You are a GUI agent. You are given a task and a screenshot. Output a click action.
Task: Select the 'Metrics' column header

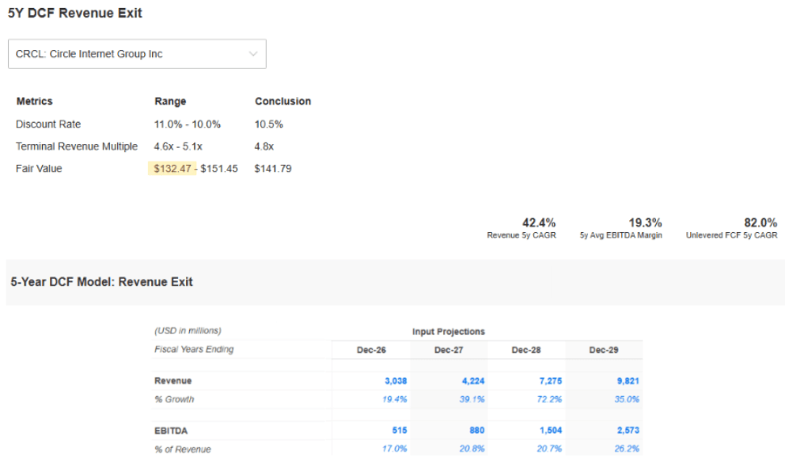(35, 101)
